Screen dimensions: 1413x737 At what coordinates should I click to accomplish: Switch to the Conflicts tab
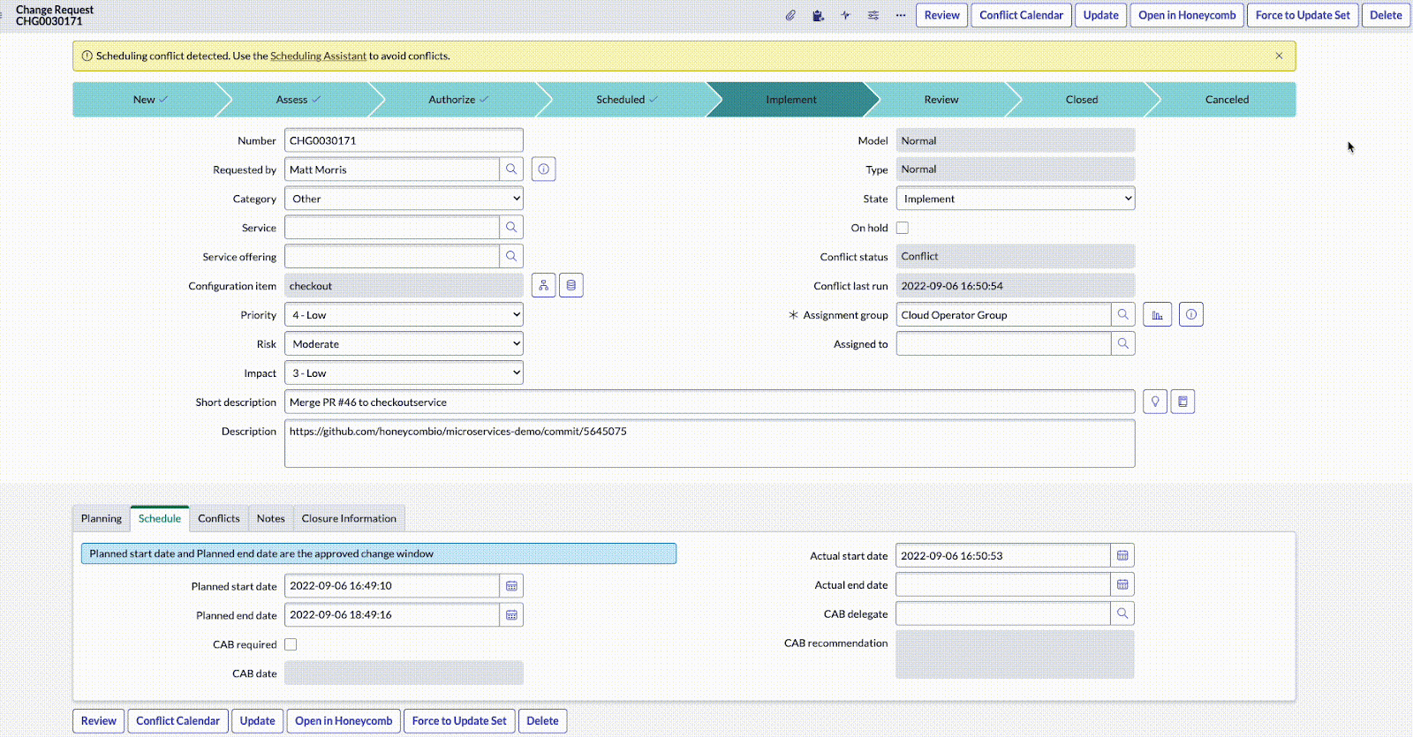[218, 519]
